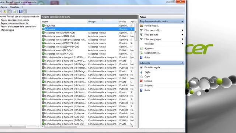Open Filtra per stato submenu arrow
This screenshot has width=236, height=133.
(x=182, y=35)
